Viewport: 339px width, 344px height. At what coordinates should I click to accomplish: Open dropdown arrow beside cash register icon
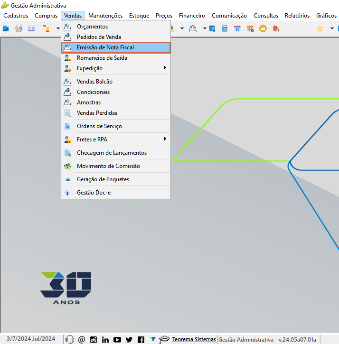(205, 28)
